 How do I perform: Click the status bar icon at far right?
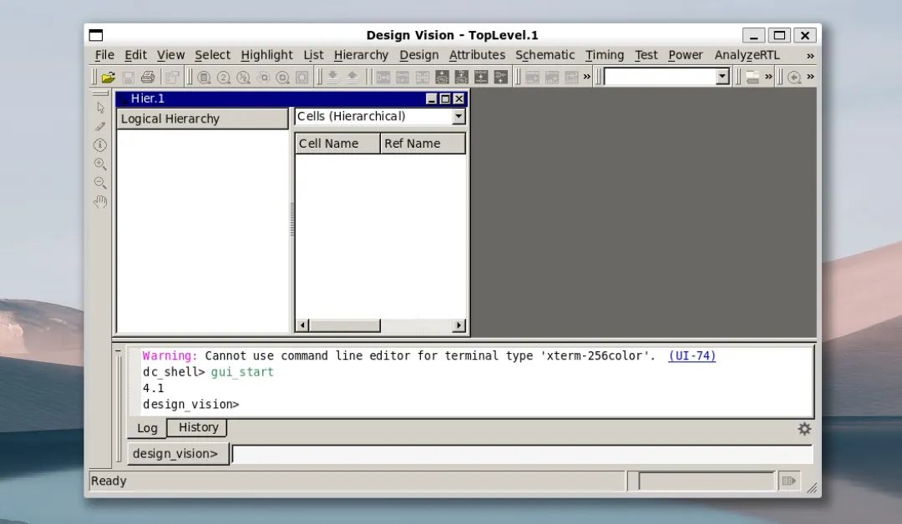(788, 481)
